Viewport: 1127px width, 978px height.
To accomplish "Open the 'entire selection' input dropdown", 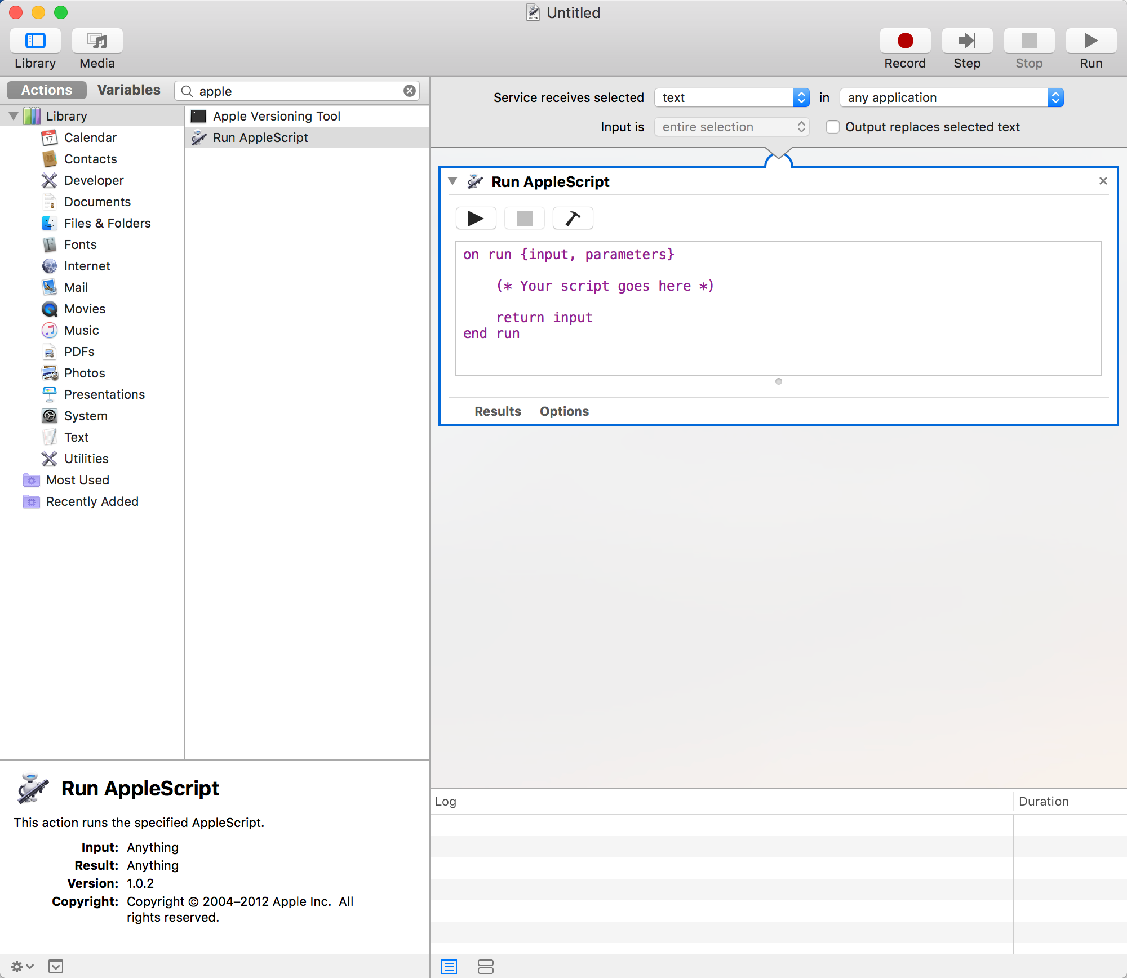I will click(732, 127).
